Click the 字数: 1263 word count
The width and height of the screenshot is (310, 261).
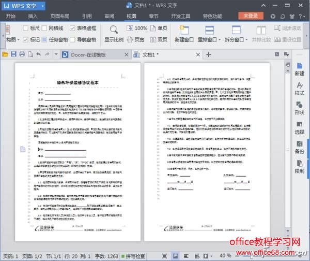106,256
